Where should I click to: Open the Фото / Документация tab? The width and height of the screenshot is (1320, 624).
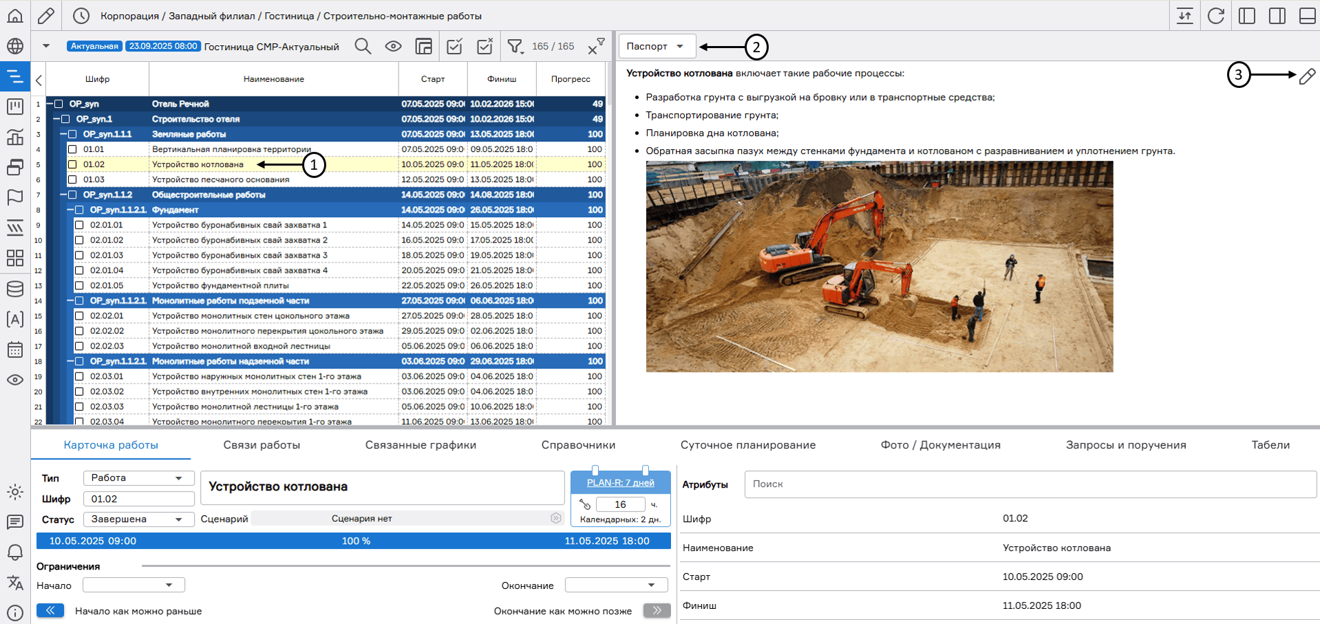pyautogui.click(x=940, y=445)
